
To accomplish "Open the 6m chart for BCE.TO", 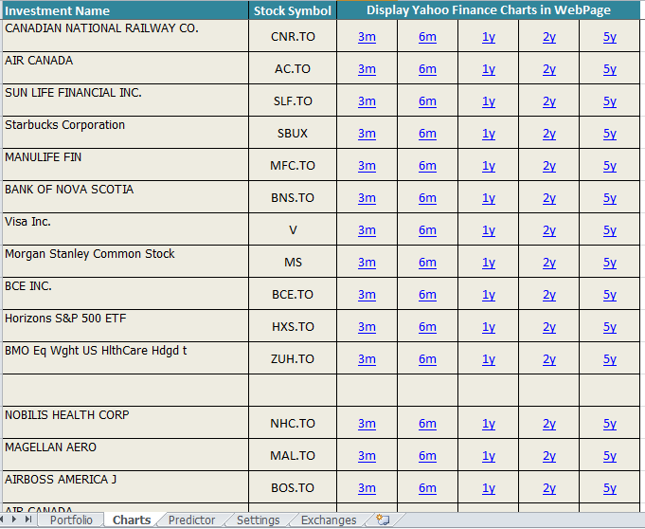I will click(427, 295).
